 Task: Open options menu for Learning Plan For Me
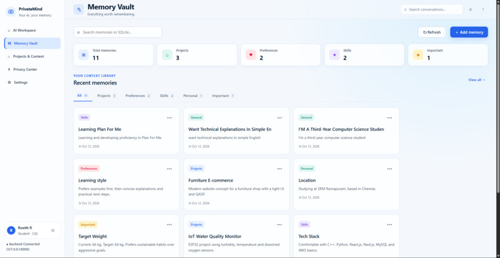click(x=169, y=118)
